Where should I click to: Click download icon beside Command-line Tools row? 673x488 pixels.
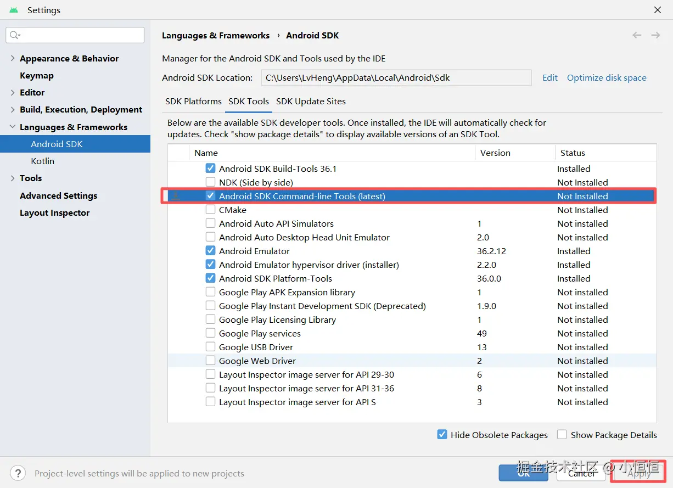(x=175, y=196)
